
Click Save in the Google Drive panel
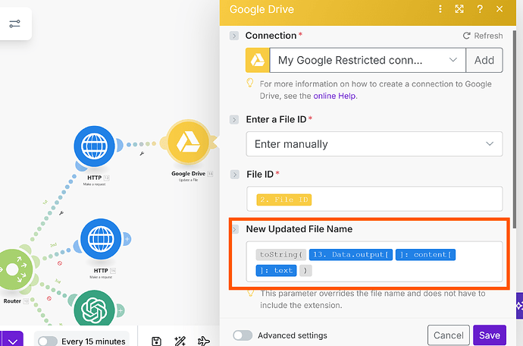[490, 335]
